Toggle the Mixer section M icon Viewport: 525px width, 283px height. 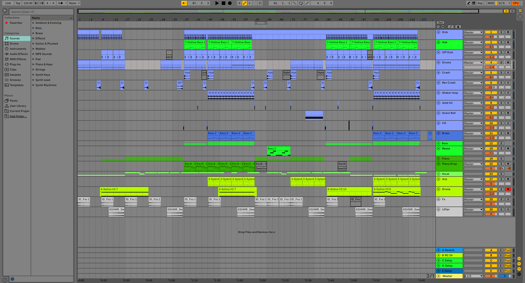click(x=519, y=269)
